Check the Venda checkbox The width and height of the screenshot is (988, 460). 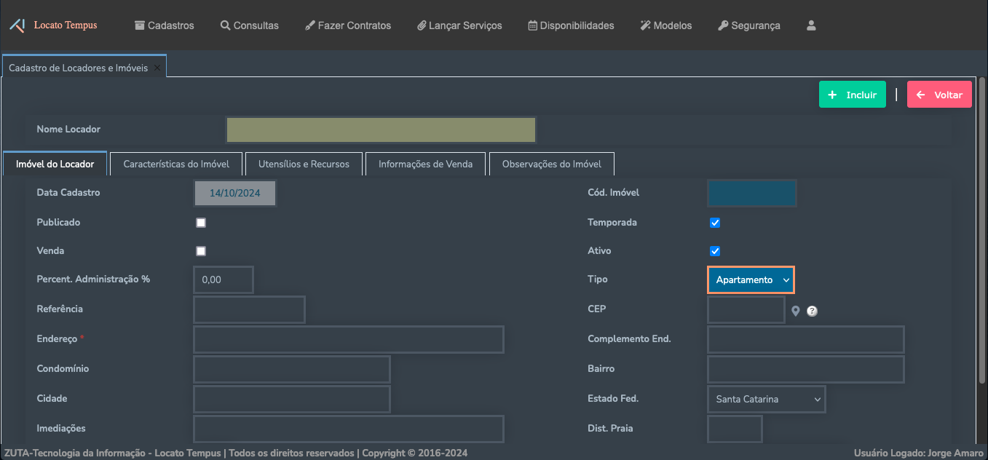pos(201,251)
